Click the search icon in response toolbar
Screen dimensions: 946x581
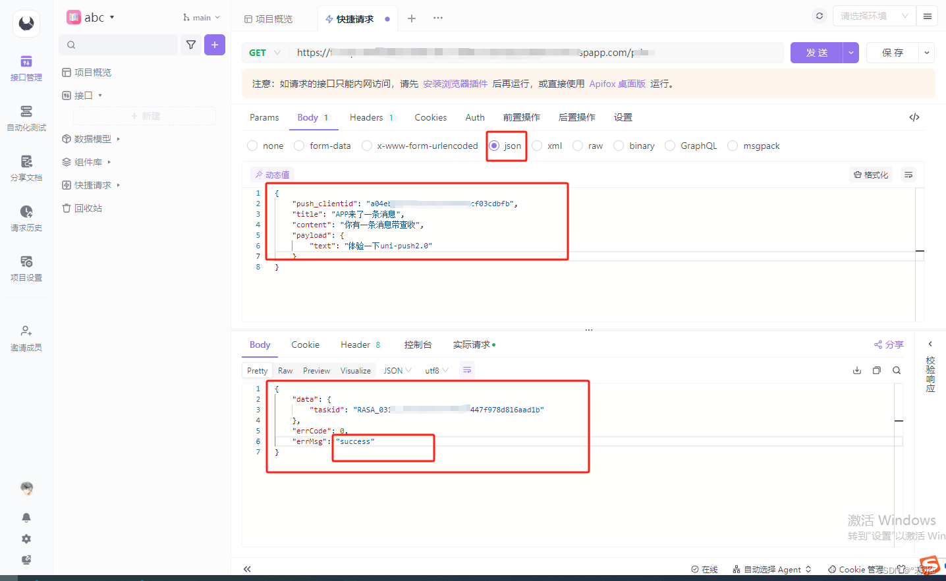pyautogui.click(x=896, y=370)
